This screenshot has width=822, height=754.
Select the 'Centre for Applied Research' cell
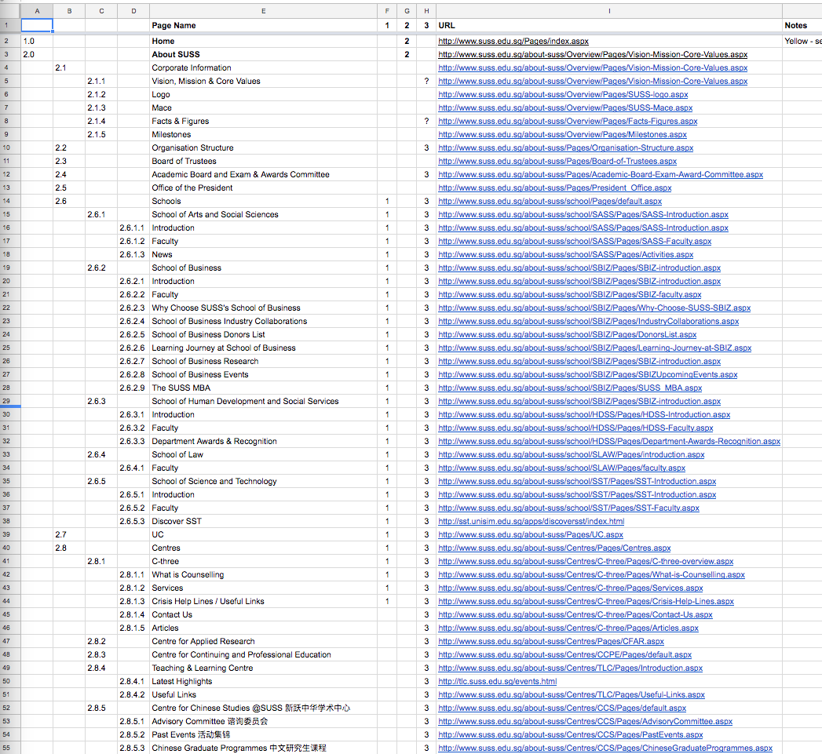pyautogui.click(x=263, y=641)
